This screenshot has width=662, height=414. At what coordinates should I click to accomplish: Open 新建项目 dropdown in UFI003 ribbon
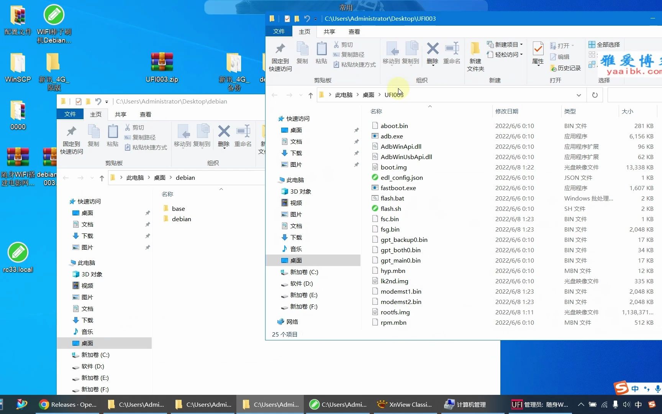[505, 44]
